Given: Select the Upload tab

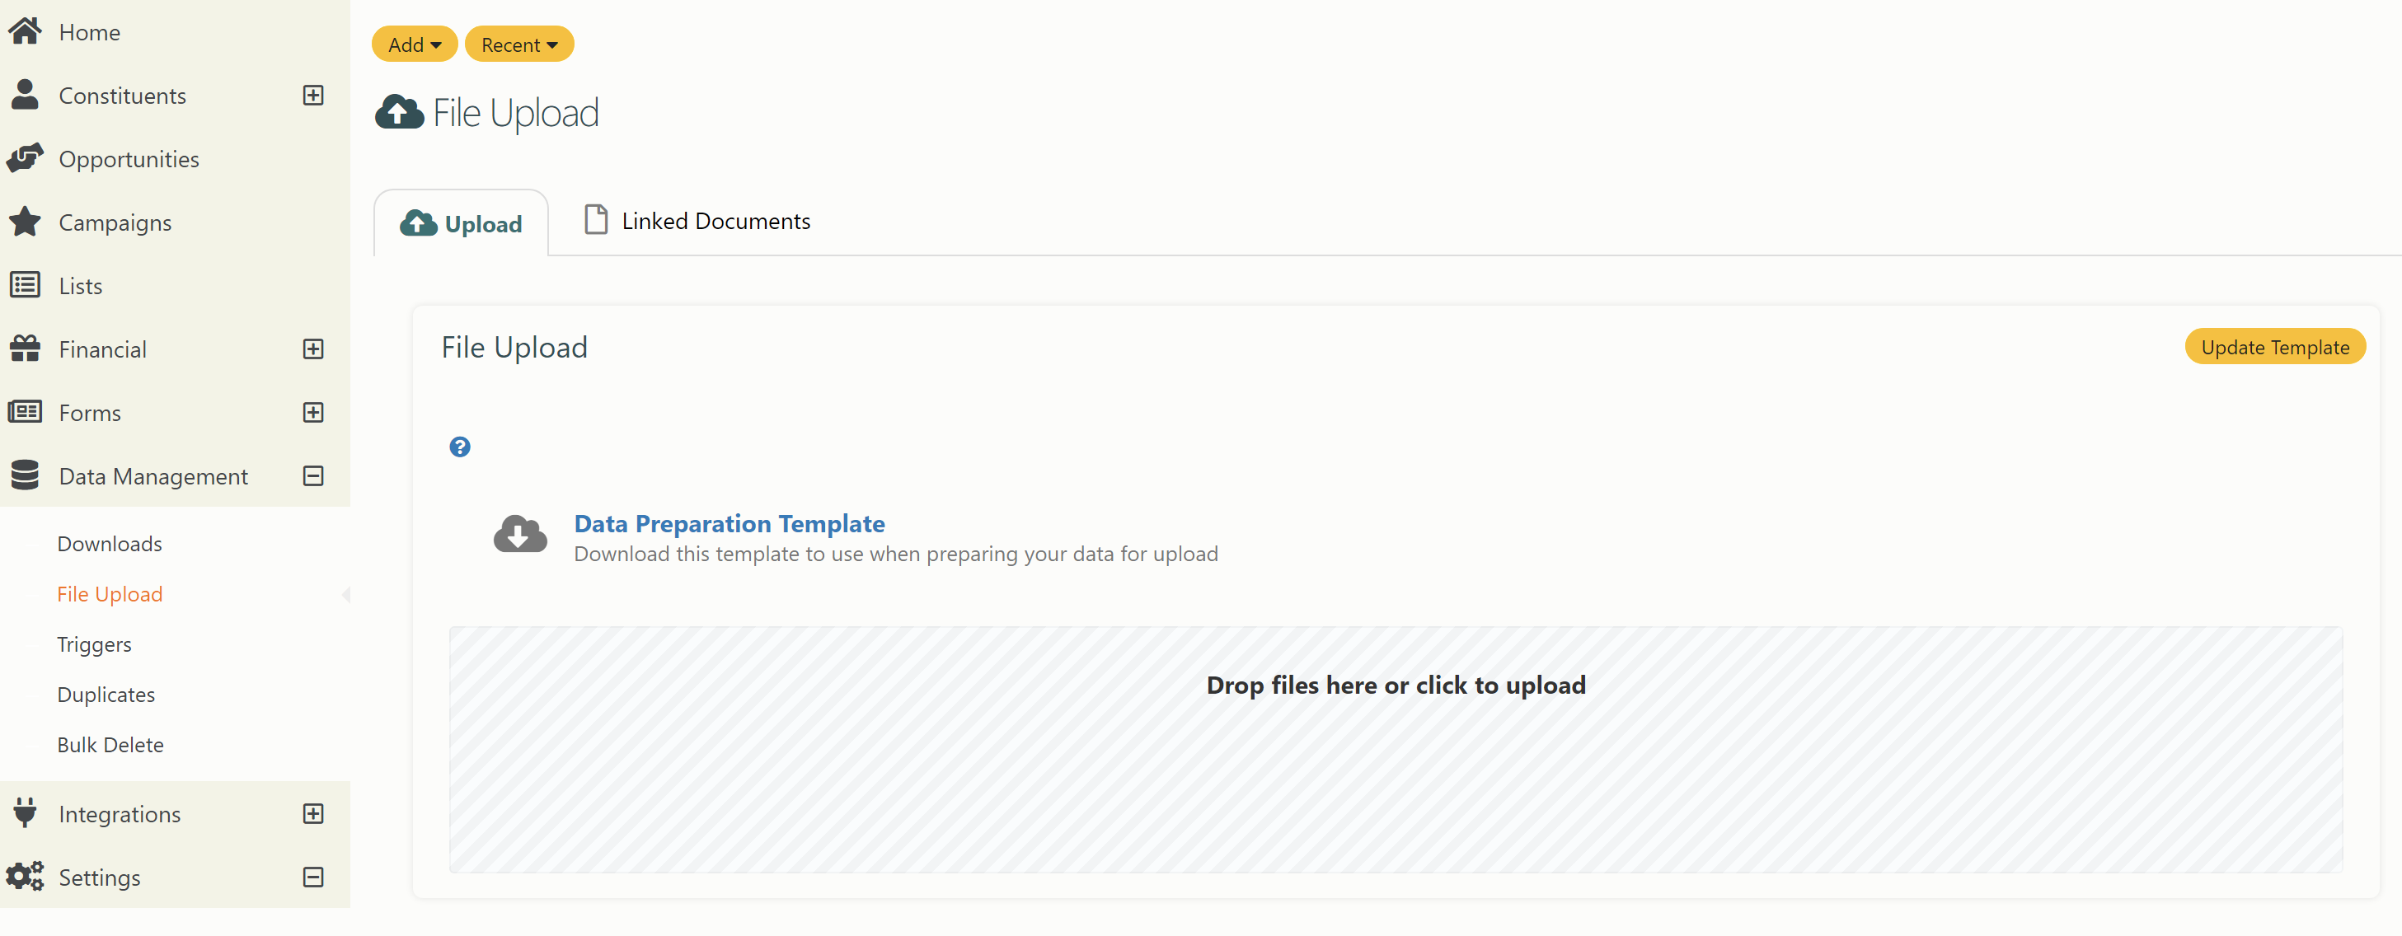Looking at the screenshot, I should 462,224.
